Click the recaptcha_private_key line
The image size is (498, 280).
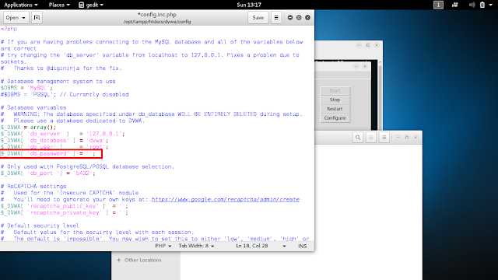pos(65,212)
